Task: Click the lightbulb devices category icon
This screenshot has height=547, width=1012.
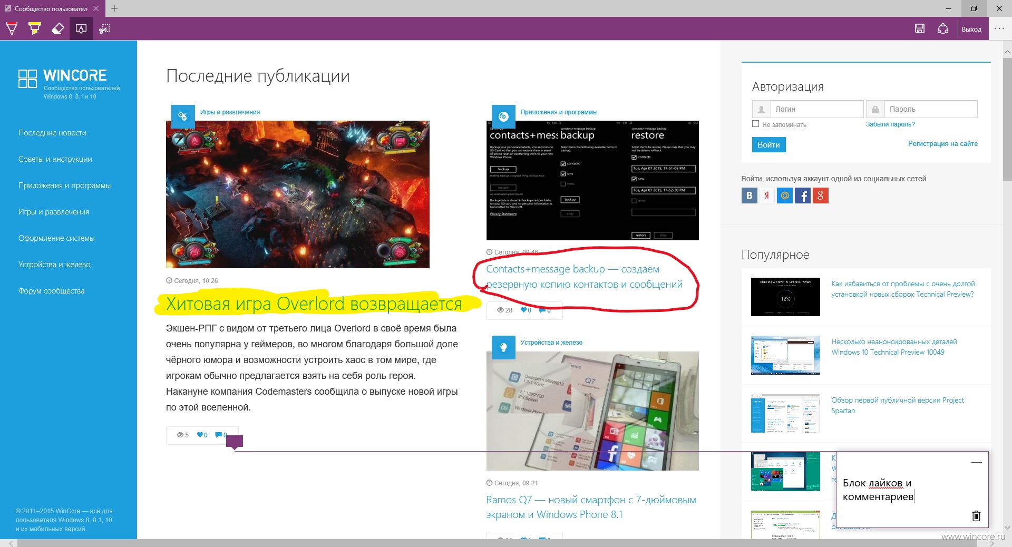Action: [x=503, y=347]
